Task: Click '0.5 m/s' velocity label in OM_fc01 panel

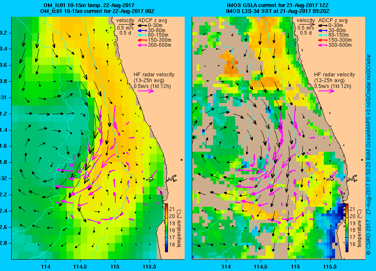Action: click(x=125, y=28)
